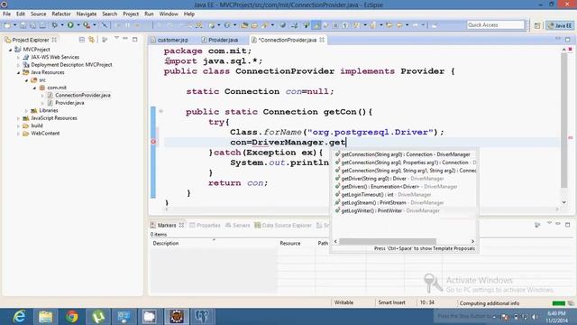Select the Java EE perspective button
The image size is (577, 325).
(560, 25)
